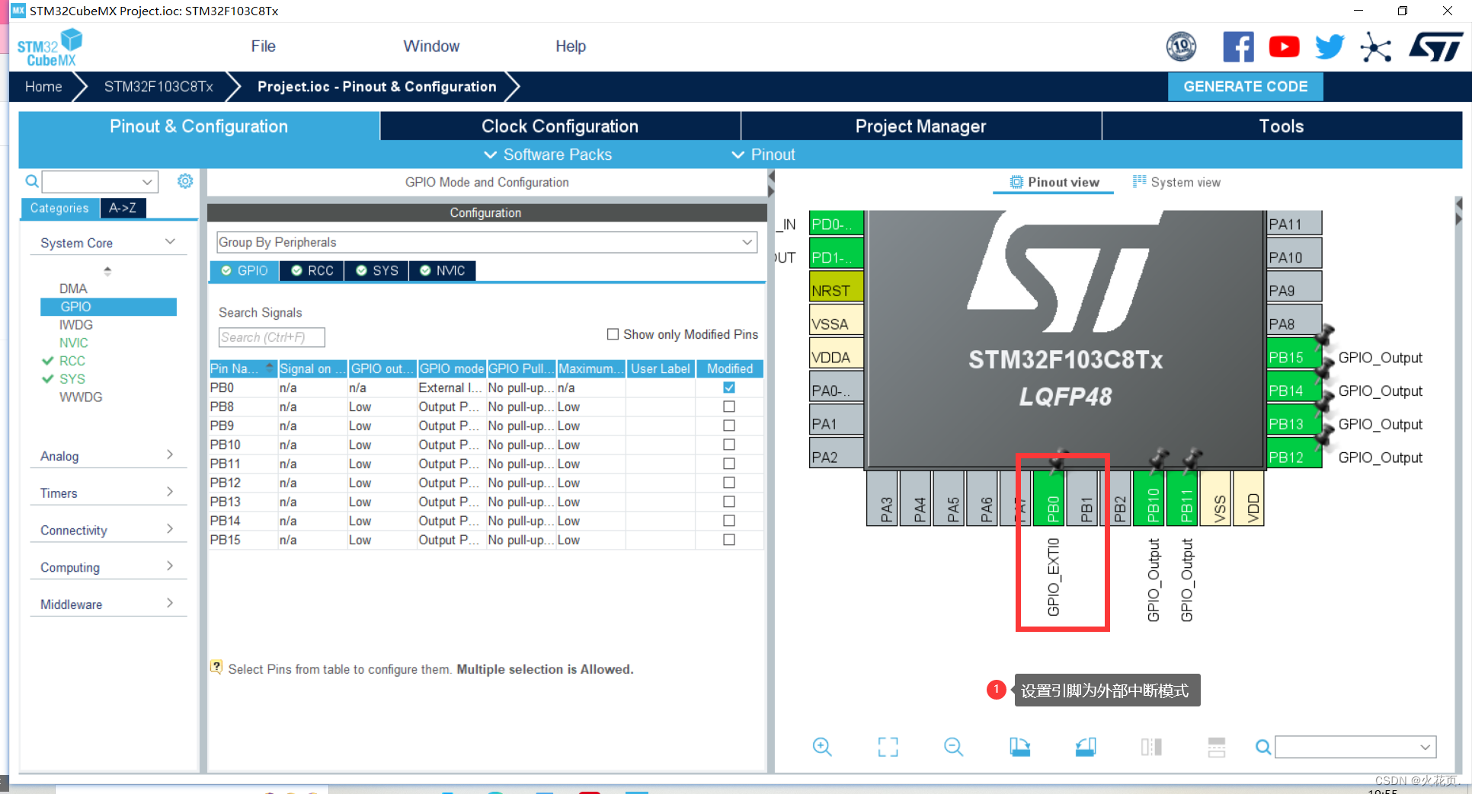Zoom in on the pinout view
1472x794 pixels.
(x=822, y=747)
